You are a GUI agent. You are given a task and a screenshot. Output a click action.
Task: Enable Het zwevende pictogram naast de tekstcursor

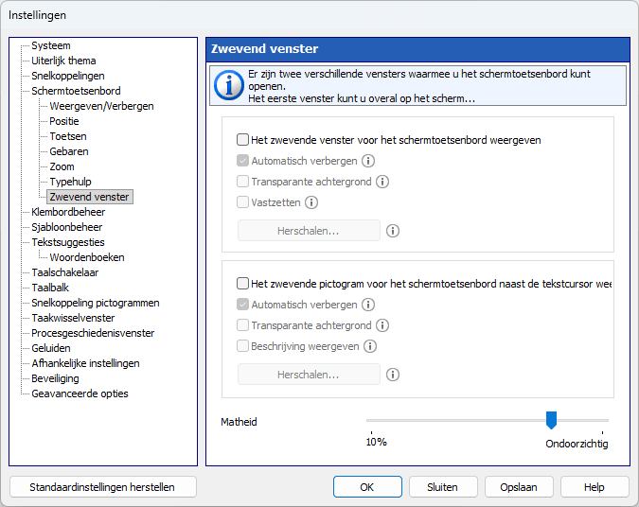point(242,284)
